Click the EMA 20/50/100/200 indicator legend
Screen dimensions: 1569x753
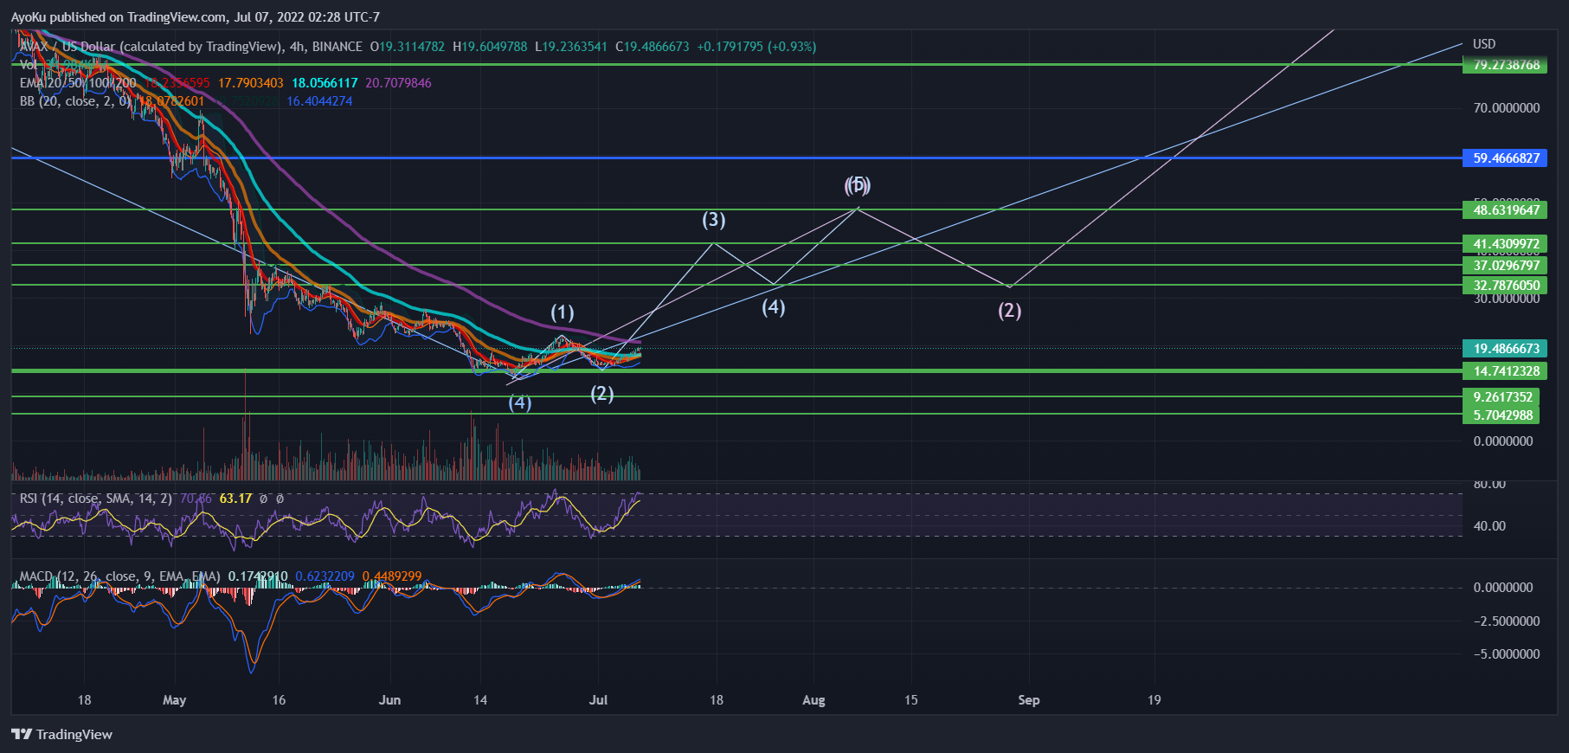(x=78, y=83)
